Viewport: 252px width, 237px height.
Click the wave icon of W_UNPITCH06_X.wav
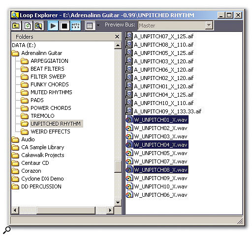pos(129,194)
